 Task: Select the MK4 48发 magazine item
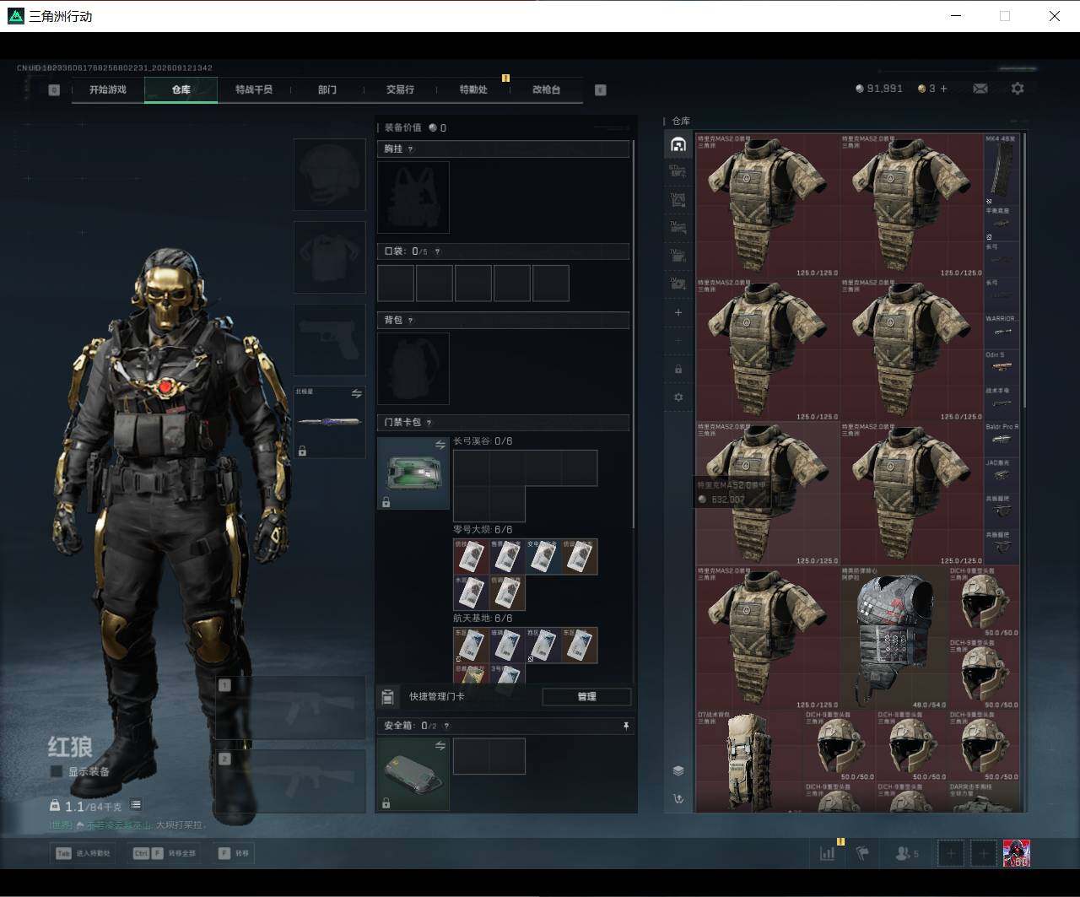1002,169
